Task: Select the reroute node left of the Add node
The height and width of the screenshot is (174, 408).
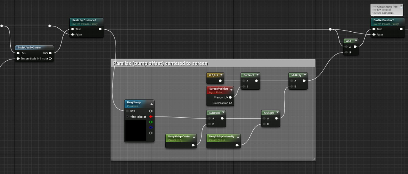Action: [330, 29]
